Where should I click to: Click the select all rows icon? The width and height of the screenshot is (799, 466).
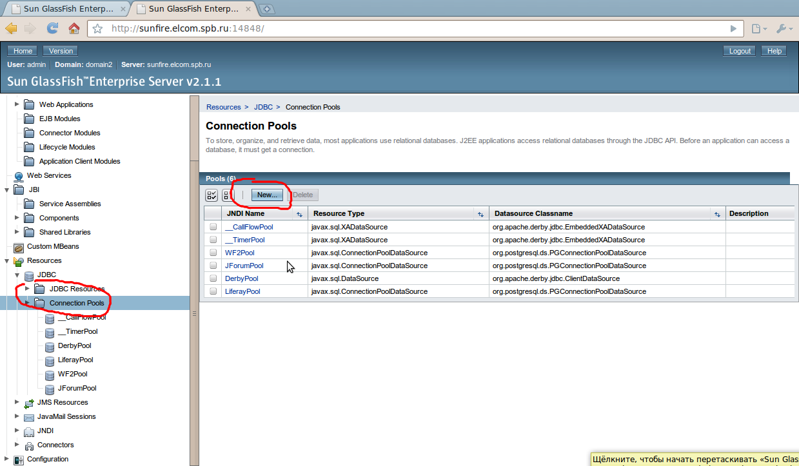pos(212,195)
